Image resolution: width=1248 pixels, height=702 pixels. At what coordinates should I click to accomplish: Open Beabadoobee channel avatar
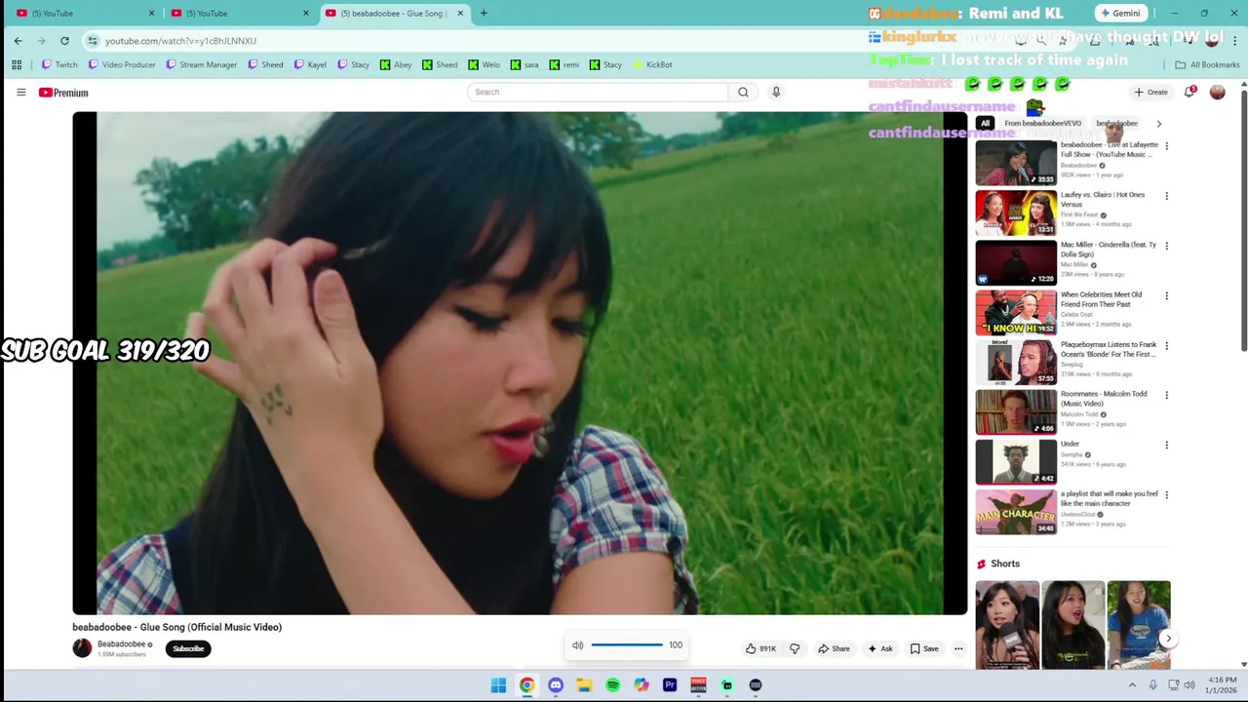[x=82, y=648]
